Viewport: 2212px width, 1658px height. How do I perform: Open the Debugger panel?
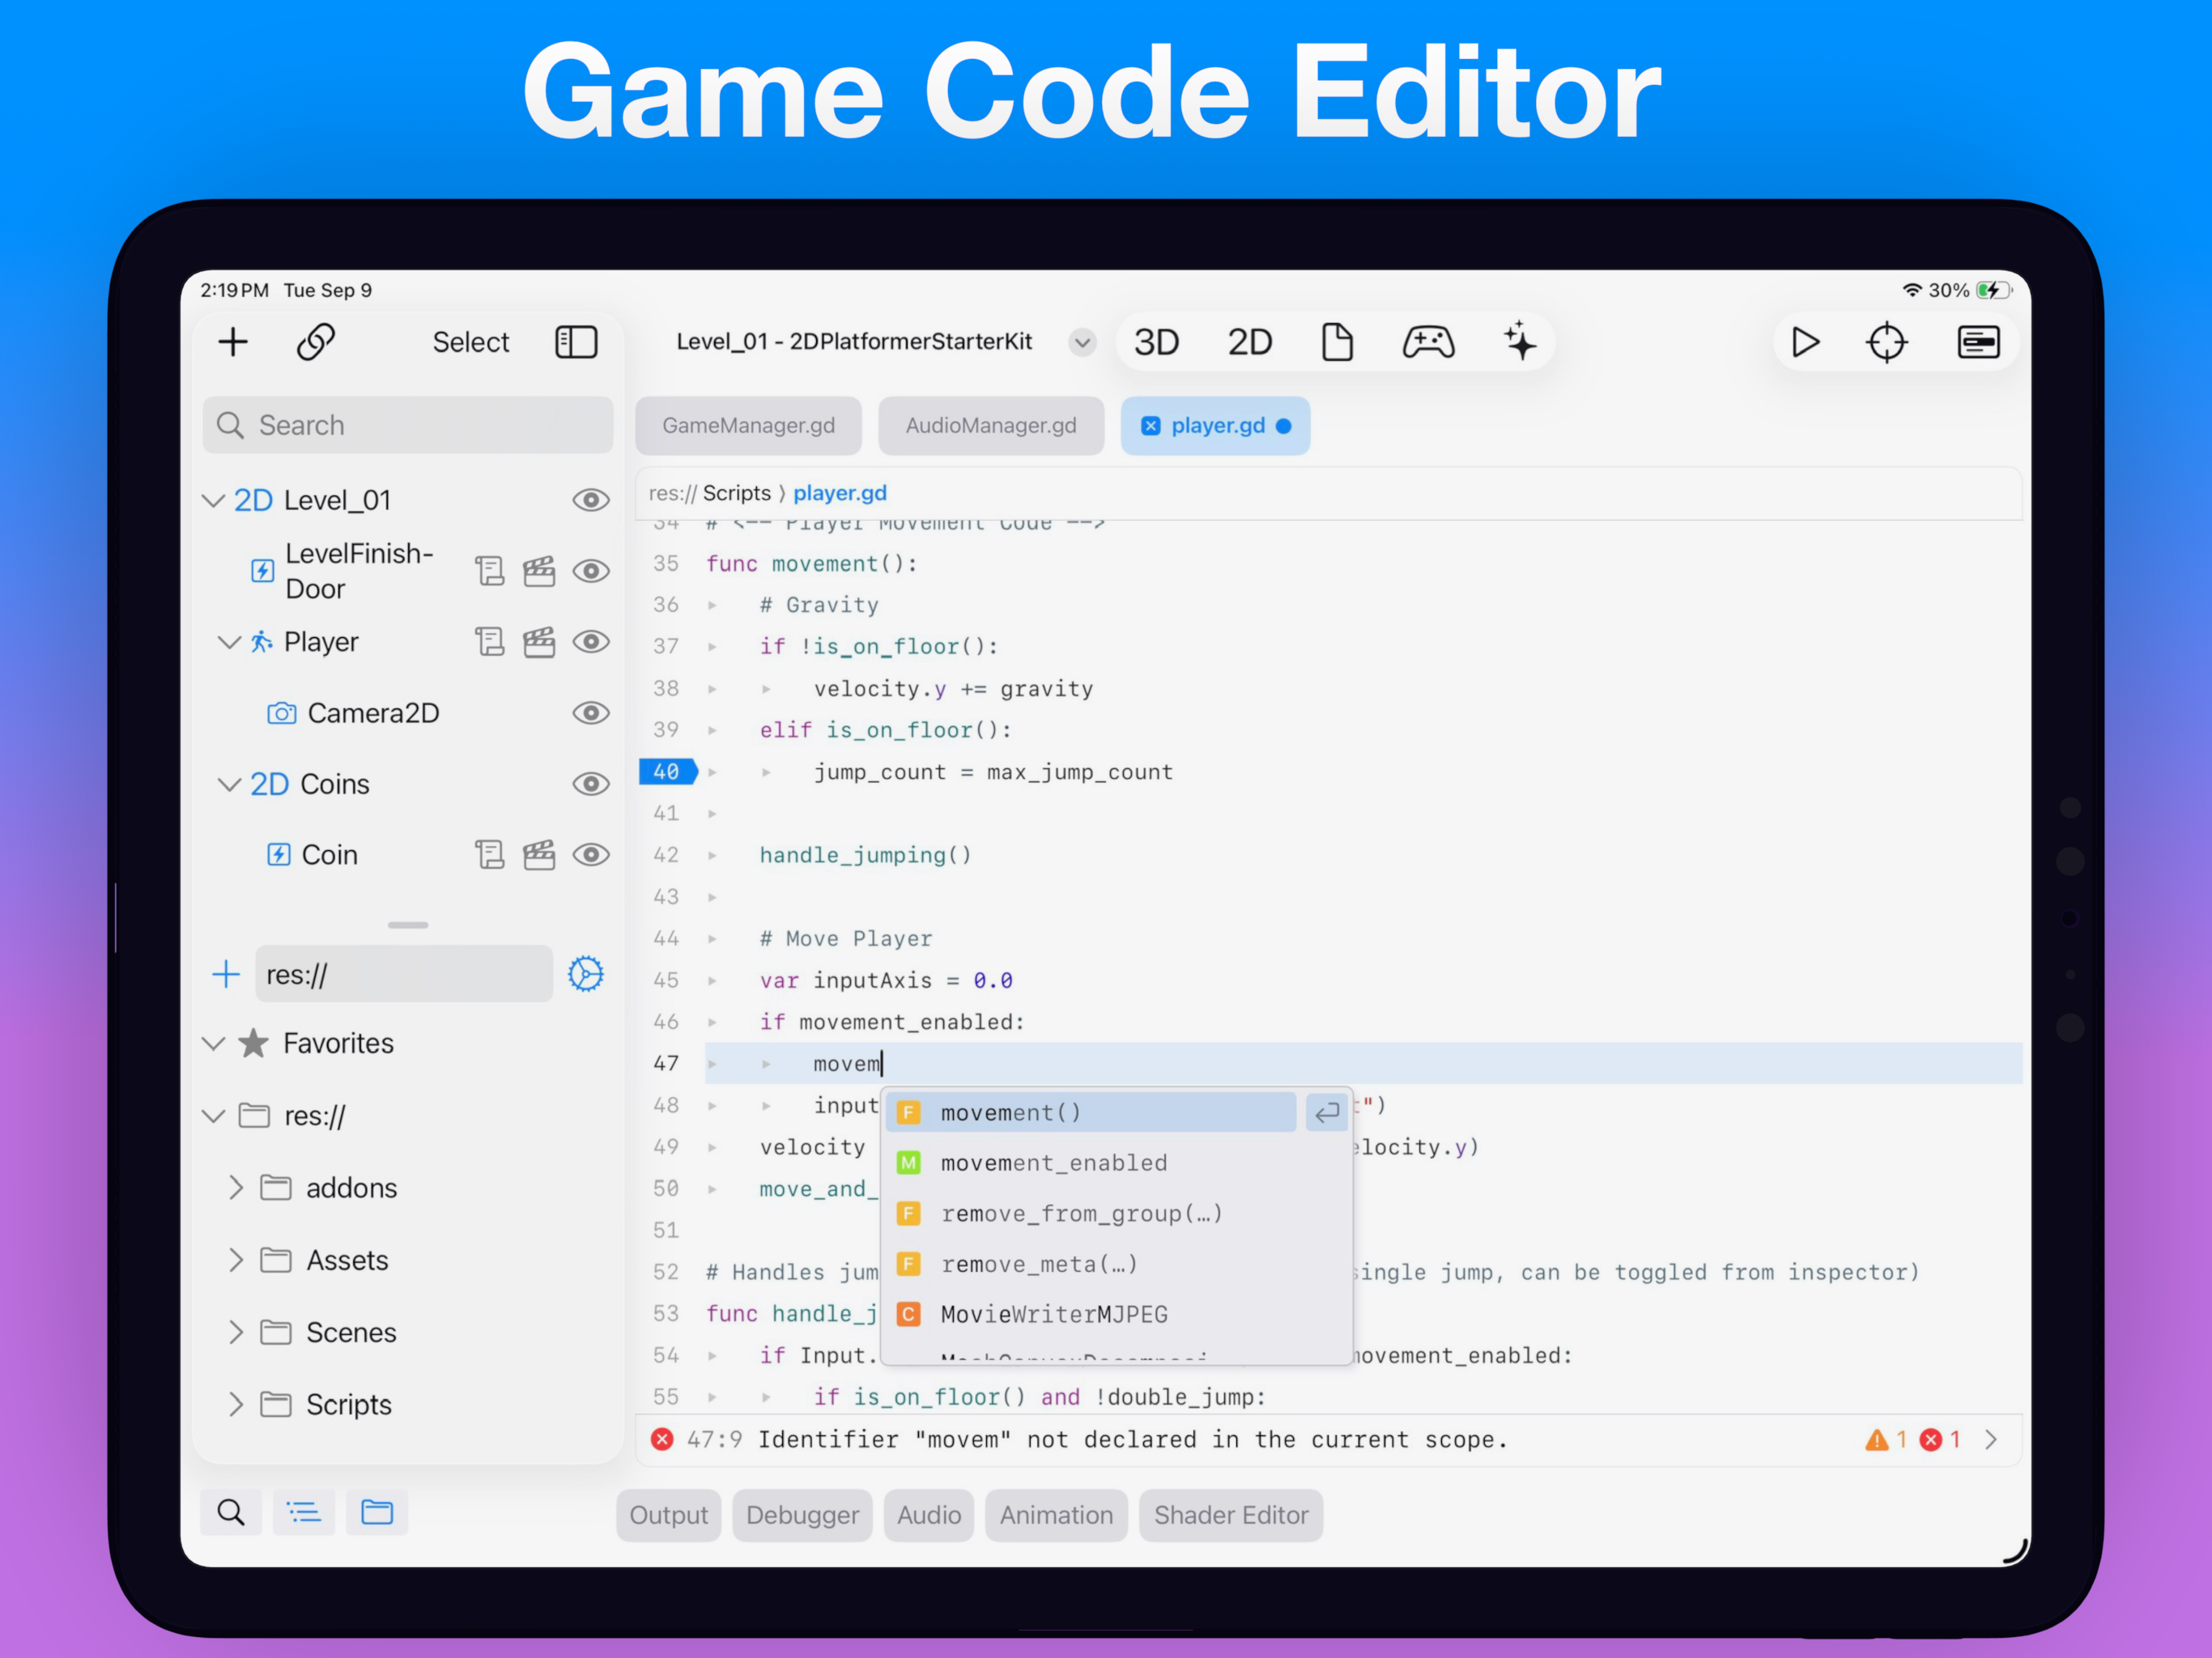tap(802, 1515)
